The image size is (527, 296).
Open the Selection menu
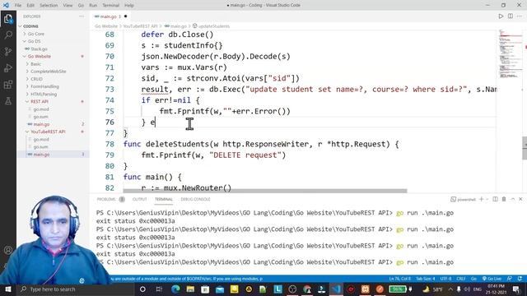pos(49,5)
